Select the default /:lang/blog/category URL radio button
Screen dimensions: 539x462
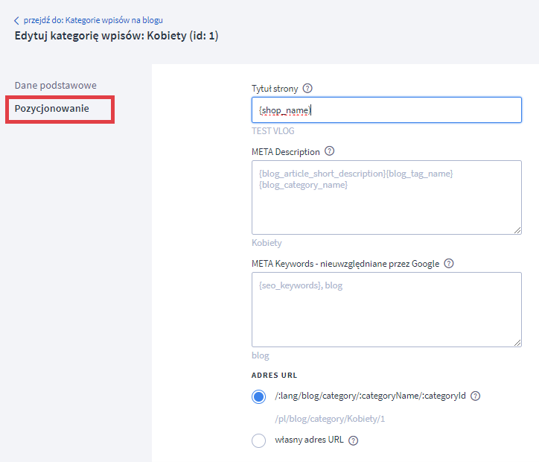click(259, 396)
